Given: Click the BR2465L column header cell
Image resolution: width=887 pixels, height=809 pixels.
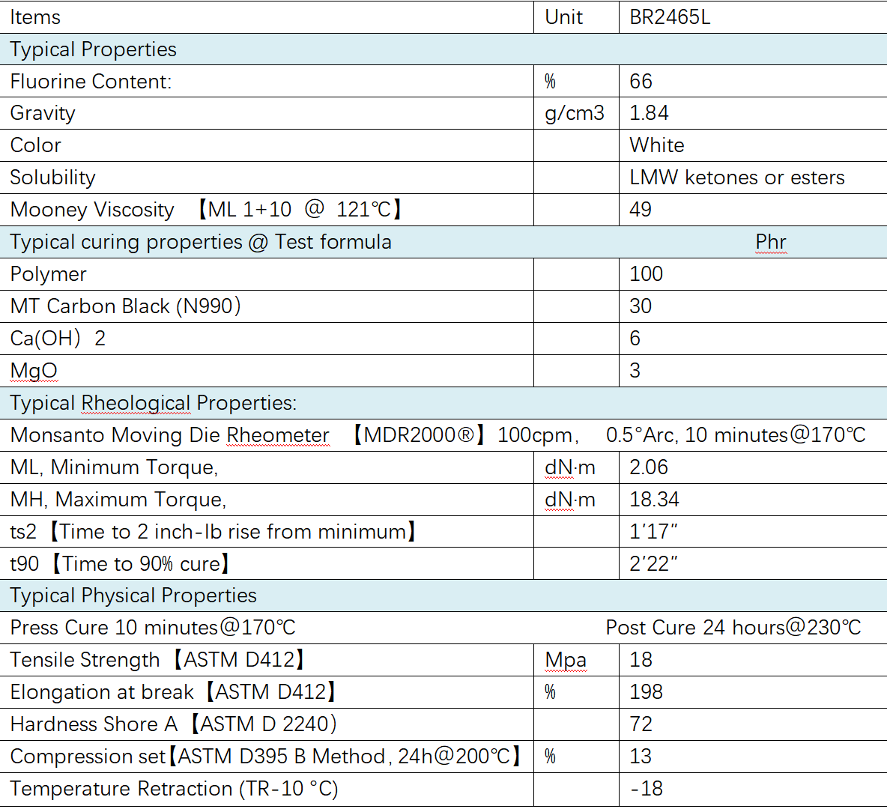Looking at the screenshot, I should (670, 17).
